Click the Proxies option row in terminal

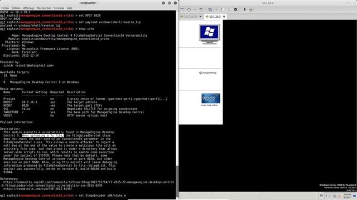pos(85,99)
